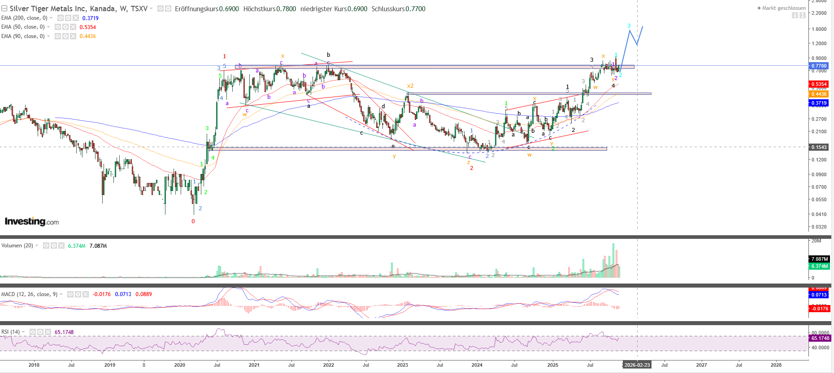Open MACD indicator settings gear
834x373 pixels.
coord(78,294)
